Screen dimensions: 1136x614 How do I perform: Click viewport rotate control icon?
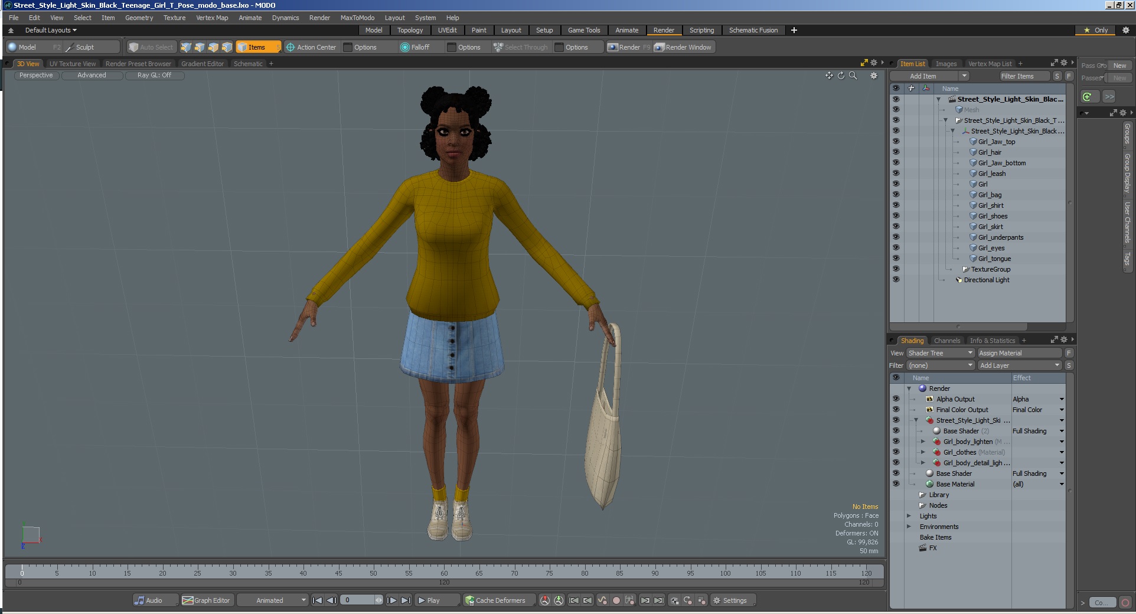click(x=841, y=76)
